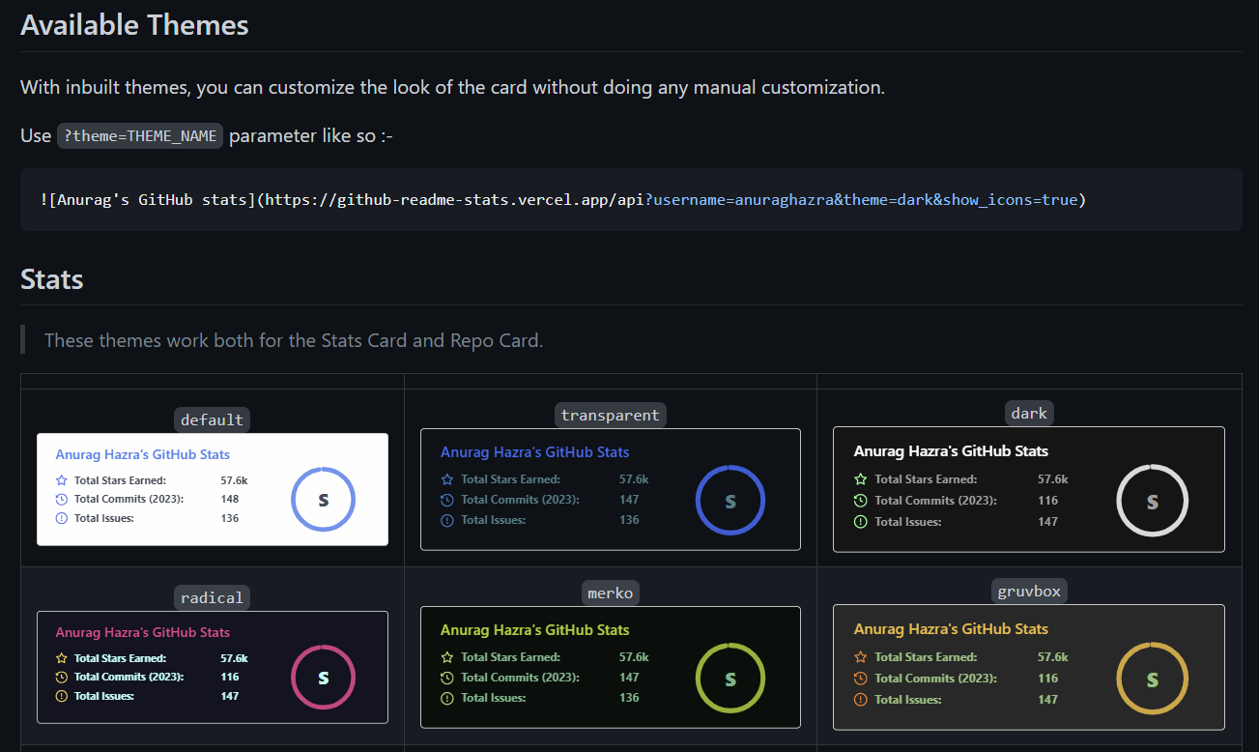The width and height of the screenshot is (1259, 752).
Task: Click the commits clock icon in dark card
Action: coord(860,501)
